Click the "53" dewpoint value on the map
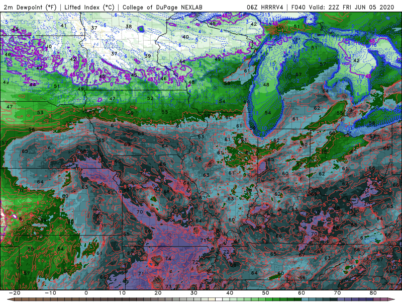This screenshot has width=402, height=302. click(40, 112)
